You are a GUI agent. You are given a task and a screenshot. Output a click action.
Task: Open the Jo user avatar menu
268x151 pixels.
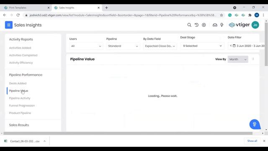pyautogui.click(x=255, y=25)
